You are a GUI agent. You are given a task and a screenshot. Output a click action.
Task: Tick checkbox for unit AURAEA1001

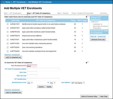[8, 24]
